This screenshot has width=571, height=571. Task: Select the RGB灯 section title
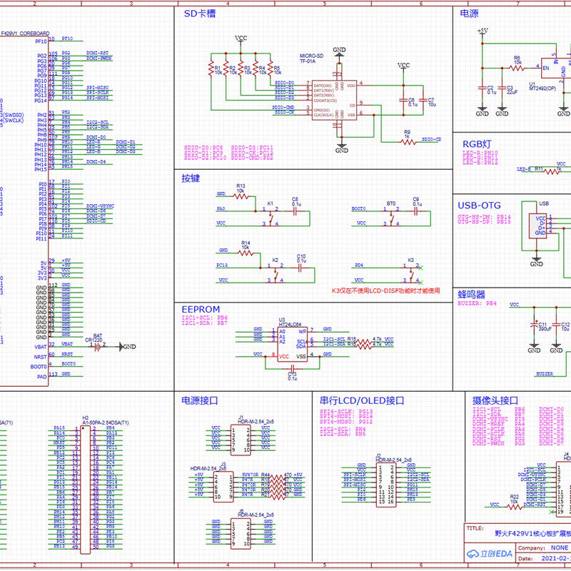coord(477,144)
